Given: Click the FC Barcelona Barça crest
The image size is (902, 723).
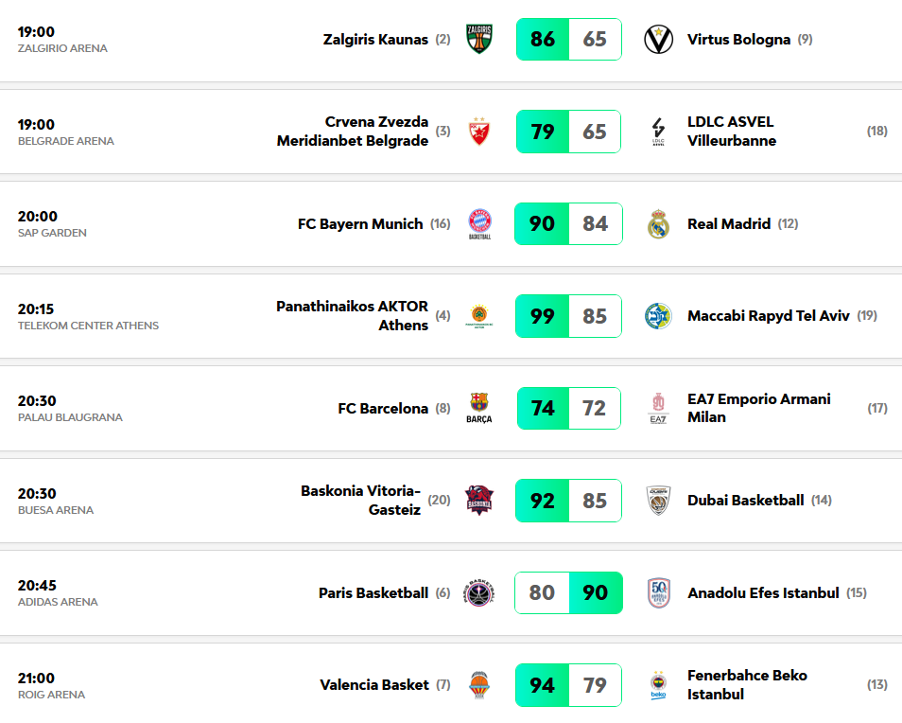Looking at the screenshot, I should (479, 408).
